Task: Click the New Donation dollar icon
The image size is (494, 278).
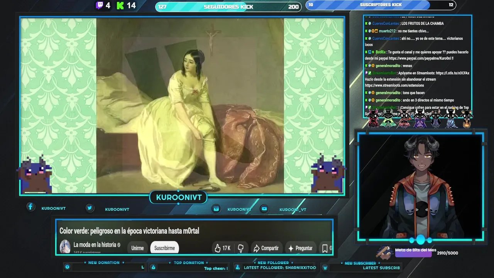Action: [67, 267]
